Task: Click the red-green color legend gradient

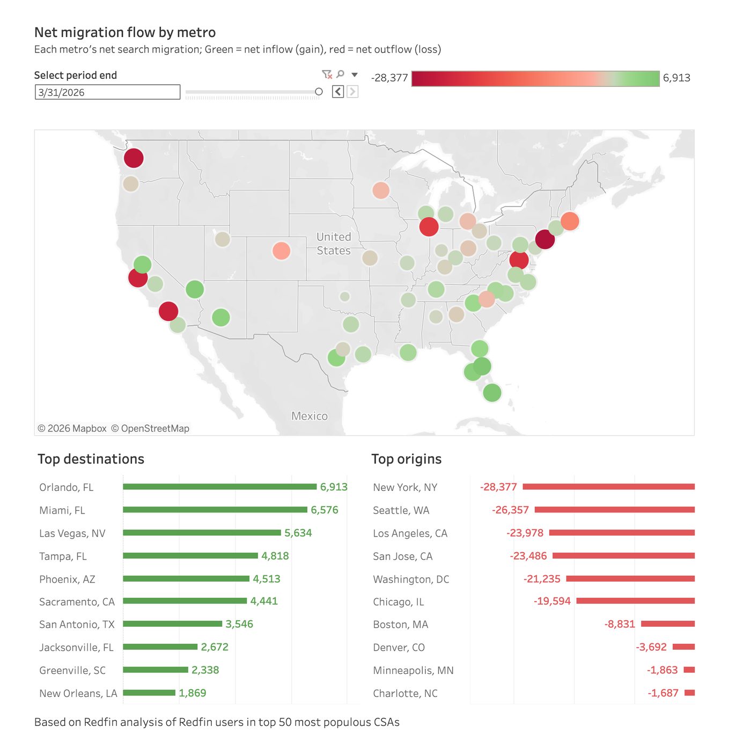Action: click(535, 78)
